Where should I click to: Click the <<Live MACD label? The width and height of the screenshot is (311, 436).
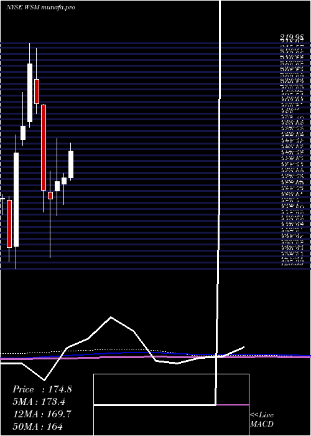point(262,420)
